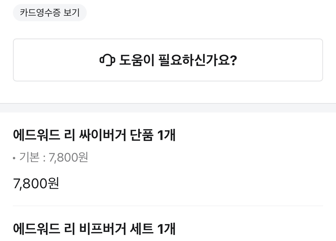Tap the 싸이버거 word in first item
336x241 pixels.
102,135
